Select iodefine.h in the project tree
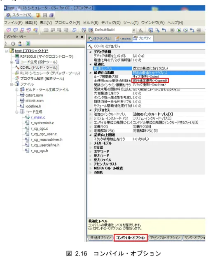 (33, 106)
